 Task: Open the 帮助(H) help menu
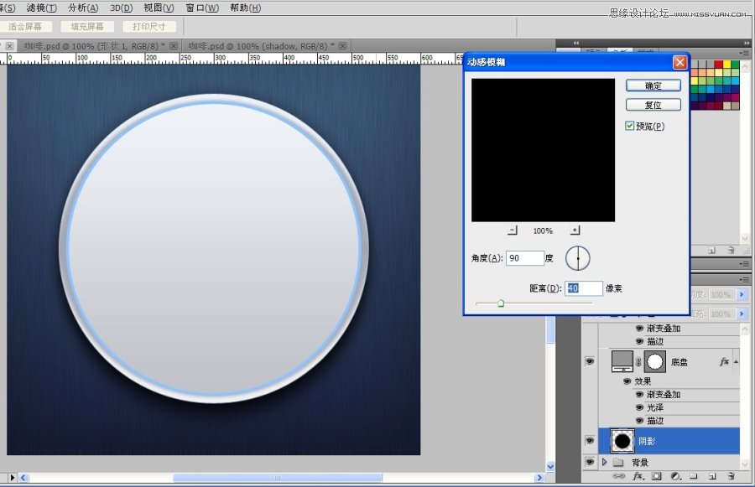pyautogui.click(x=245, y=8)
